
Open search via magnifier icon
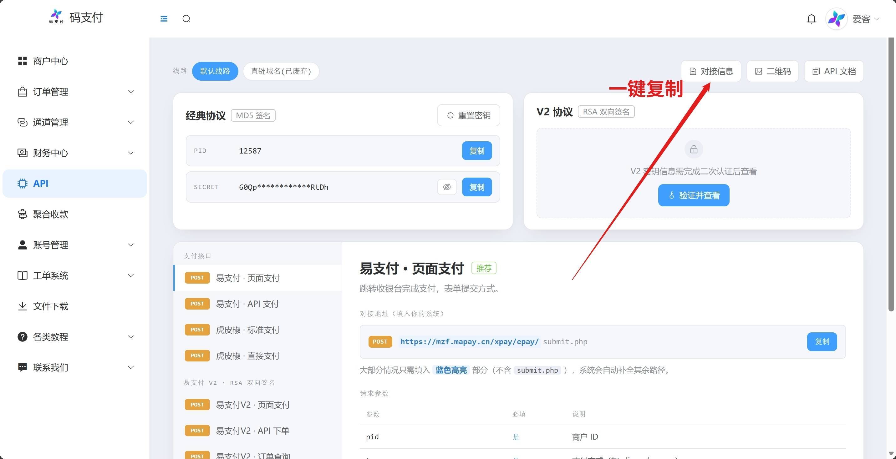[x=186, y=19]
